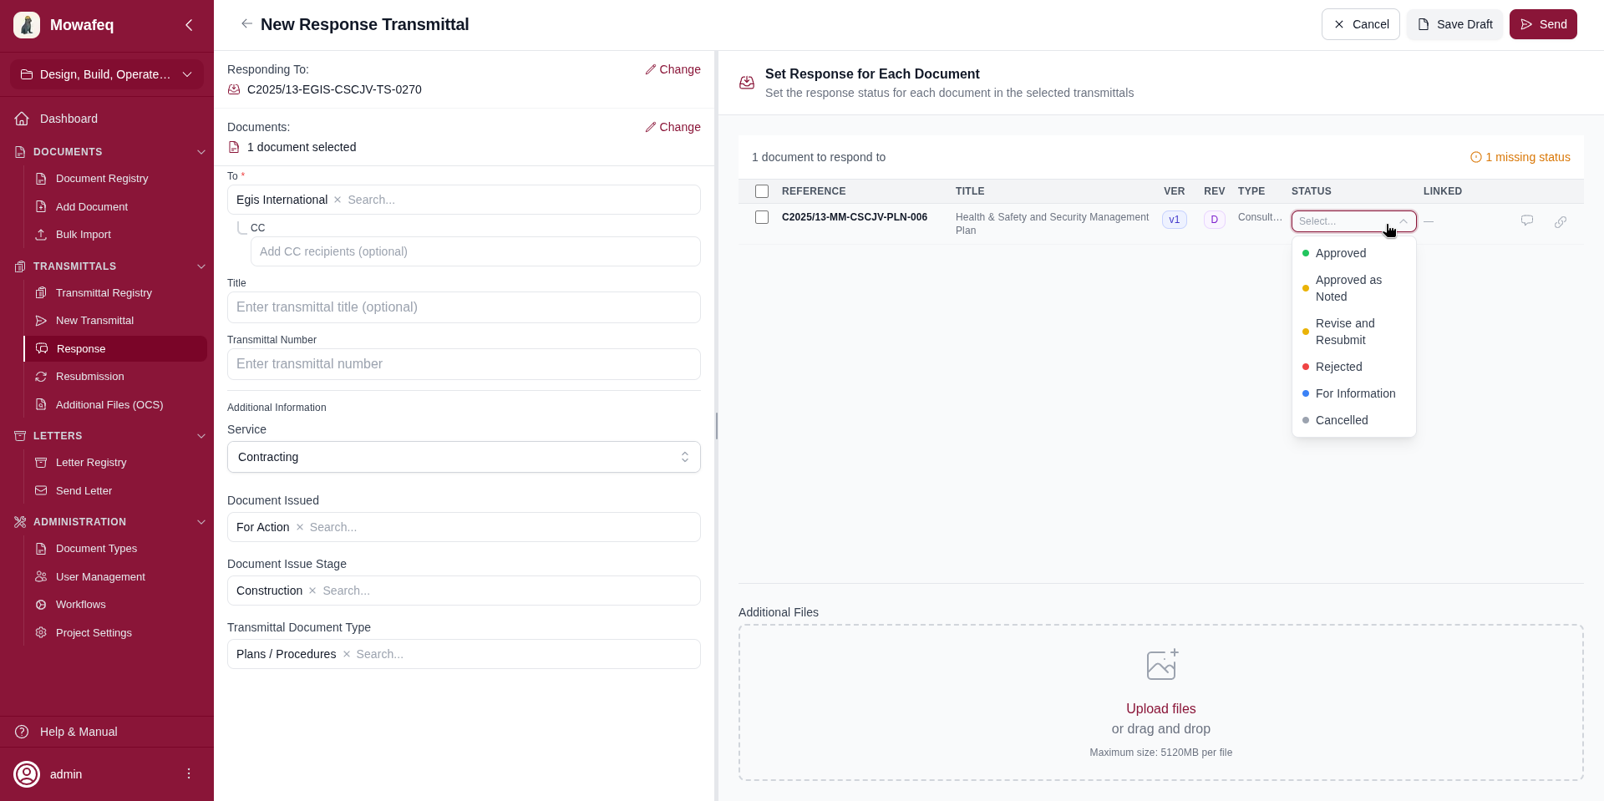1604x801 pixels.
Task: Click Save Draft button
Action: (1454, 24)
